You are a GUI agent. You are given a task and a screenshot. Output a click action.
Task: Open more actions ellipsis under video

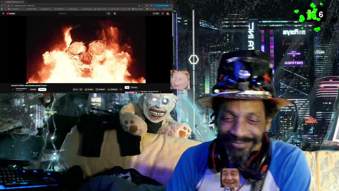pyautogui.click(x=121, y=89)
